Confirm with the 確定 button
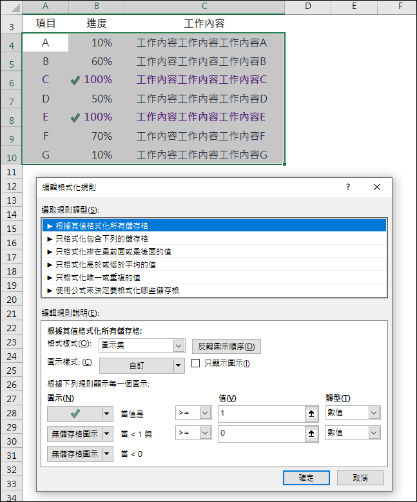This screenshot has height=502, width=417. 306,478
